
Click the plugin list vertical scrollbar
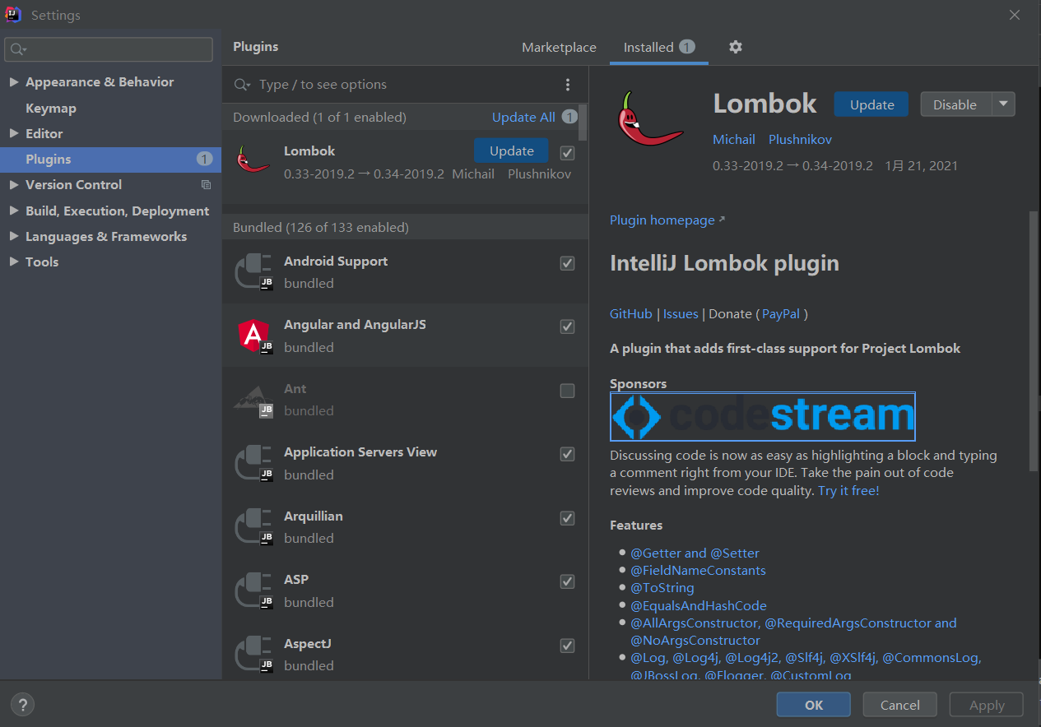[x=583, y=122]
